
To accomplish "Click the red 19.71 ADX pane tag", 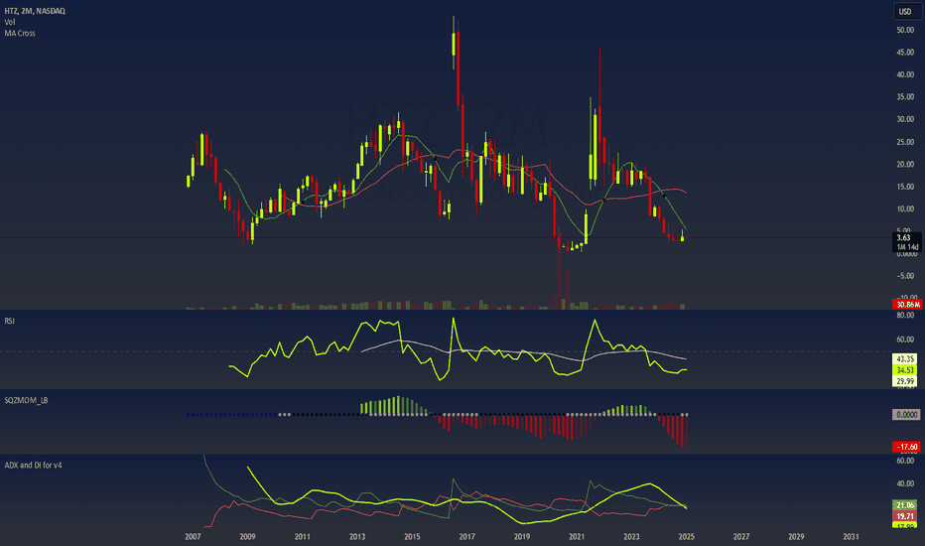I will point(905,516).
